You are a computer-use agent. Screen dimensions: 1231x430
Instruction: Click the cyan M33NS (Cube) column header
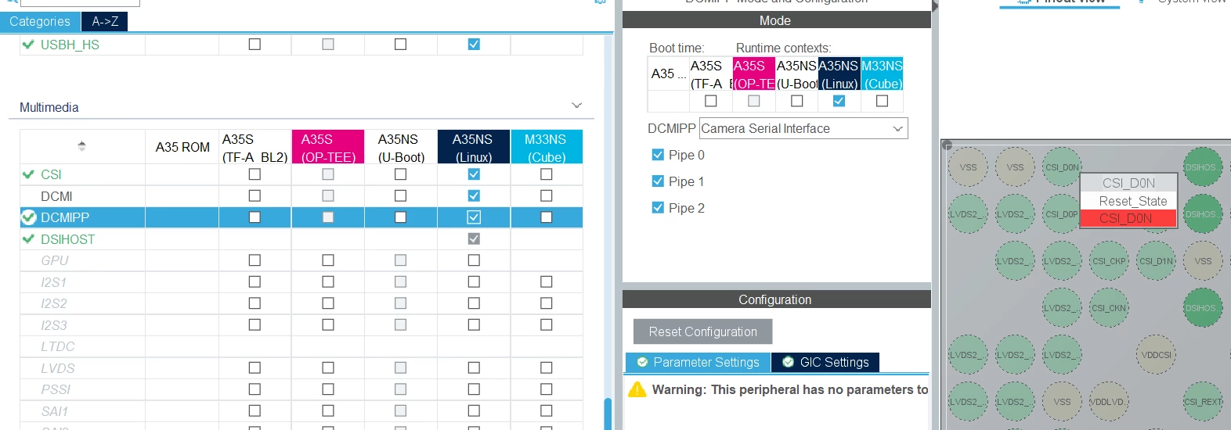547,147
